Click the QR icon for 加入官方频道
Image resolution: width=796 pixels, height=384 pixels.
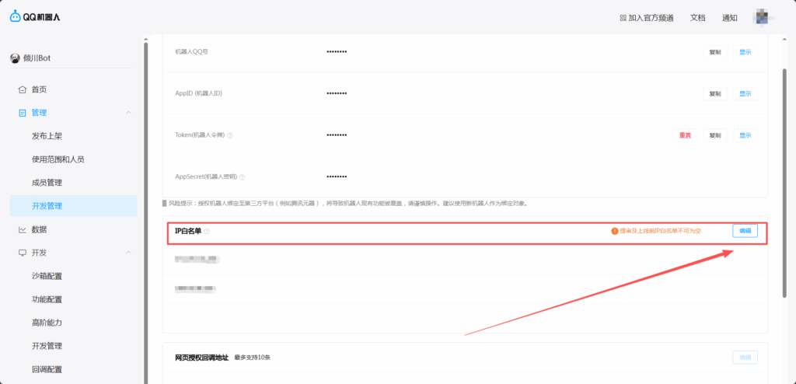(623, 18)
